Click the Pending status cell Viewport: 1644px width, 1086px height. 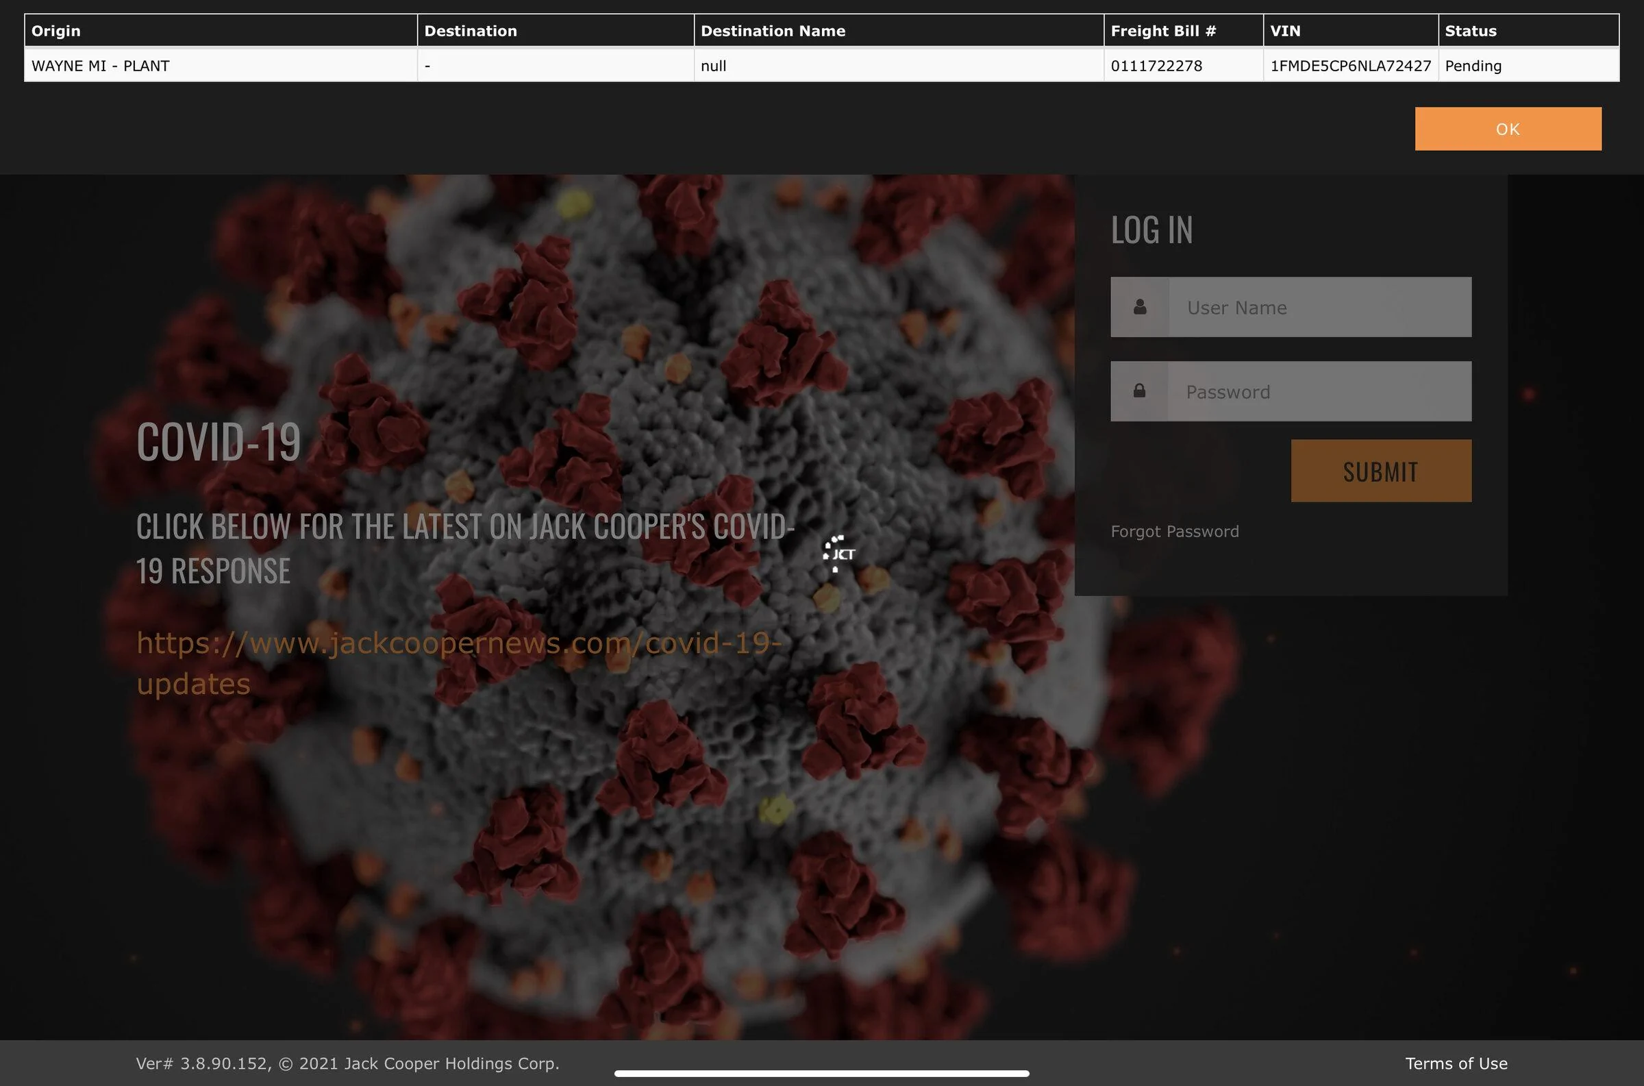point(1528,66)
